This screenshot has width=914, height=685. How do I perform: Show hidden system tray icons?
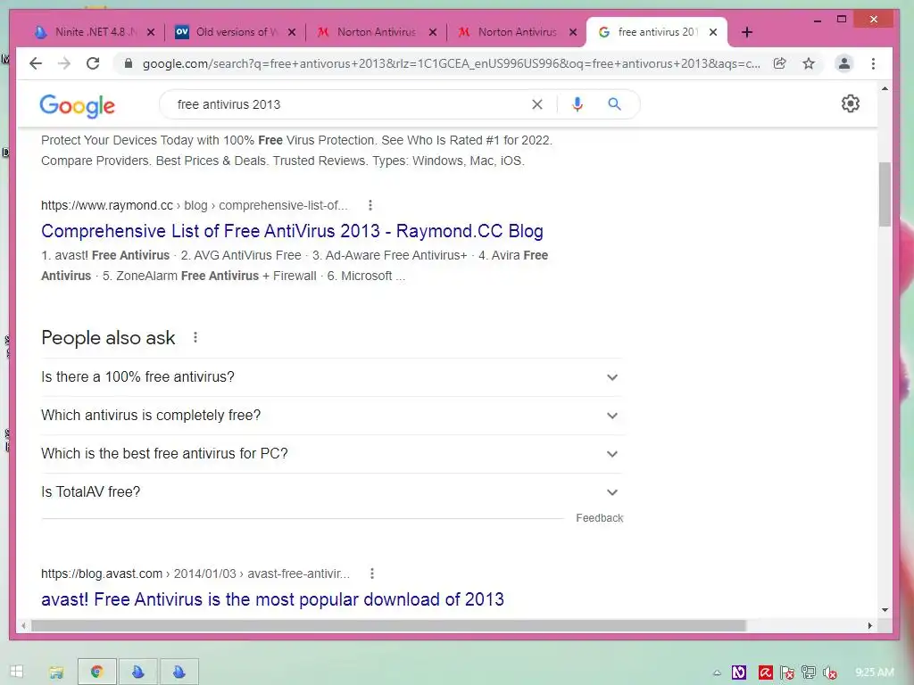click(717, 673)
